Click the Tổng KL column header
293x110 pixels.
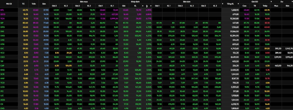click(230, 4)
